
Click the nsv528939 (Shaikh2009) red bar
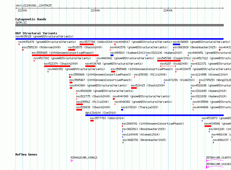pos(79,110)
